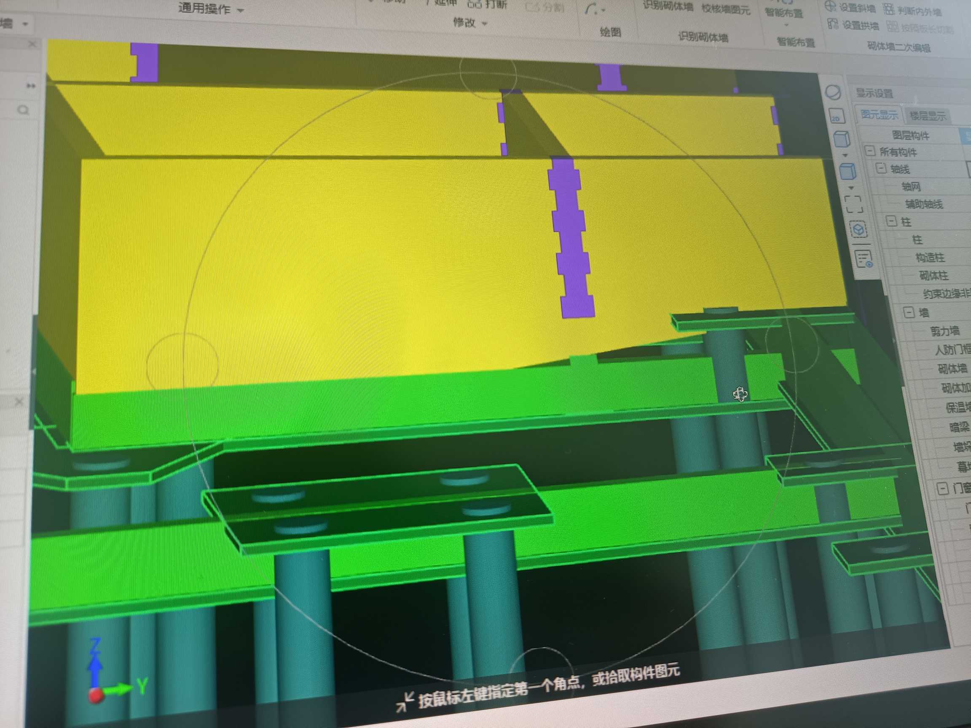
Task: Click the 判断内外墙 grid icon
Action: [x=888, y=8]
